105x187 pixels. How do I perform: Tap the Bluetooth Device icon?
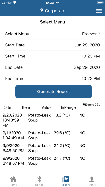[x=39, y=179]
